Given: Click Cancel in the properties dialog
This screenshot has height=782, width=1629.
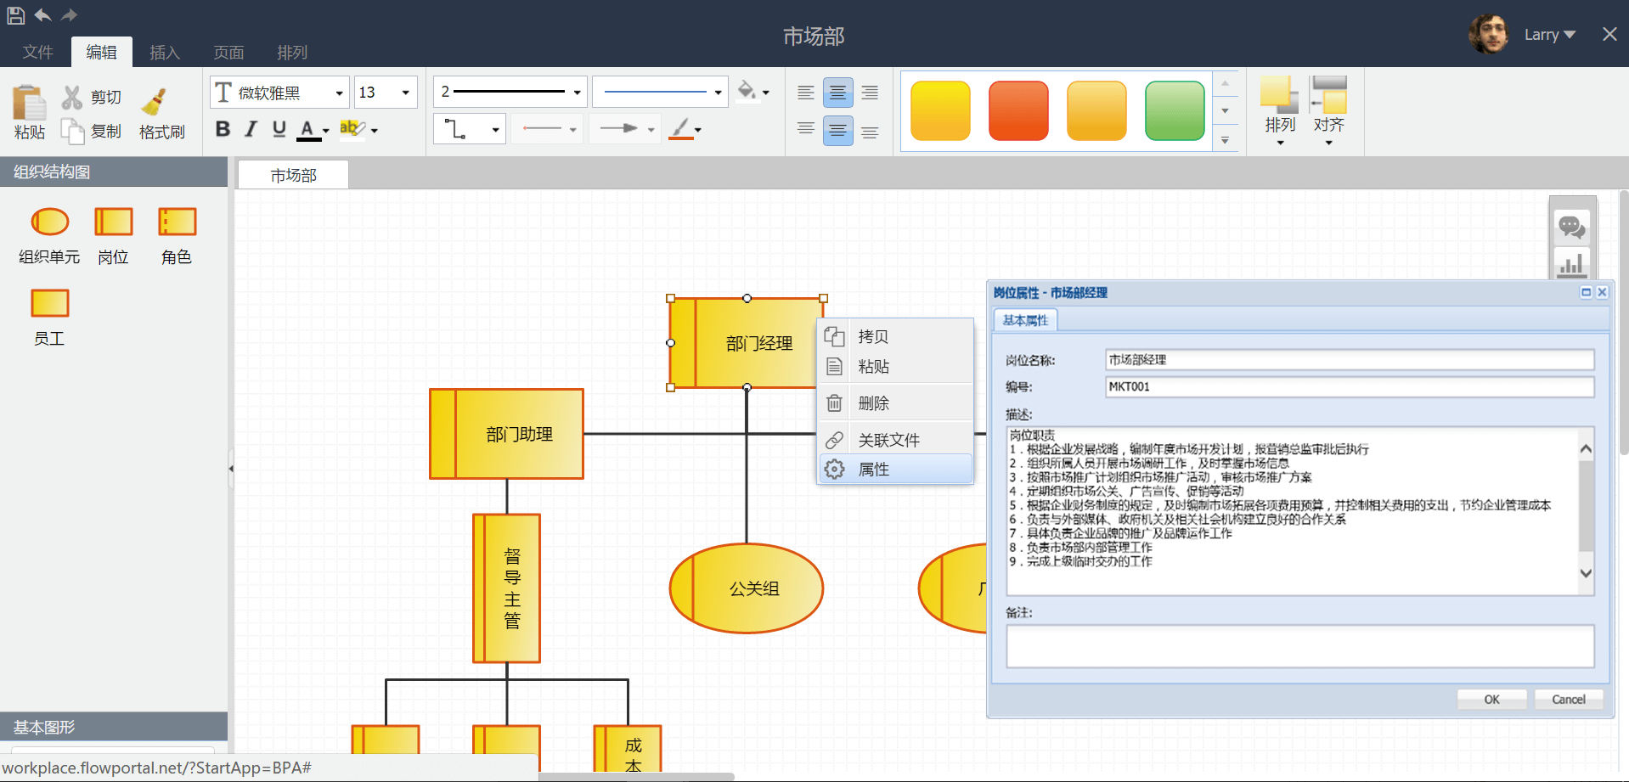Looking at the screenshot, I should tap(1568, 700).
